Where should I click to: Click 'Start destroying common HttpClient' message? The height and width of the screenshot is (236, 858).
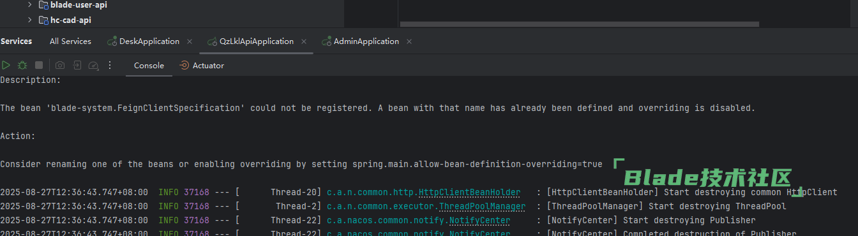click(751, 192)
